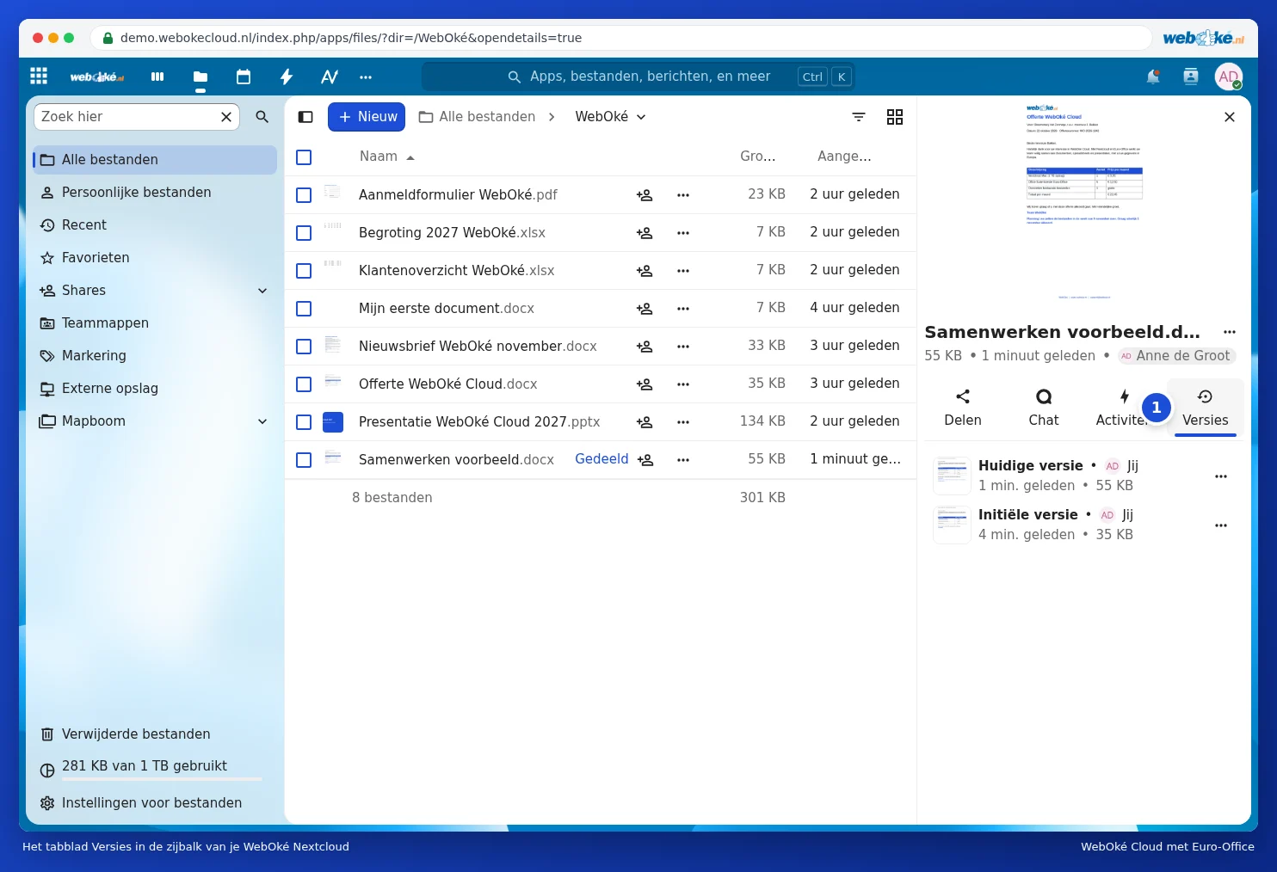Open the WebOké breadcrumb dropdown
Image resolution: width=1277 pixels, height=872 pixels.
(610, 117)
